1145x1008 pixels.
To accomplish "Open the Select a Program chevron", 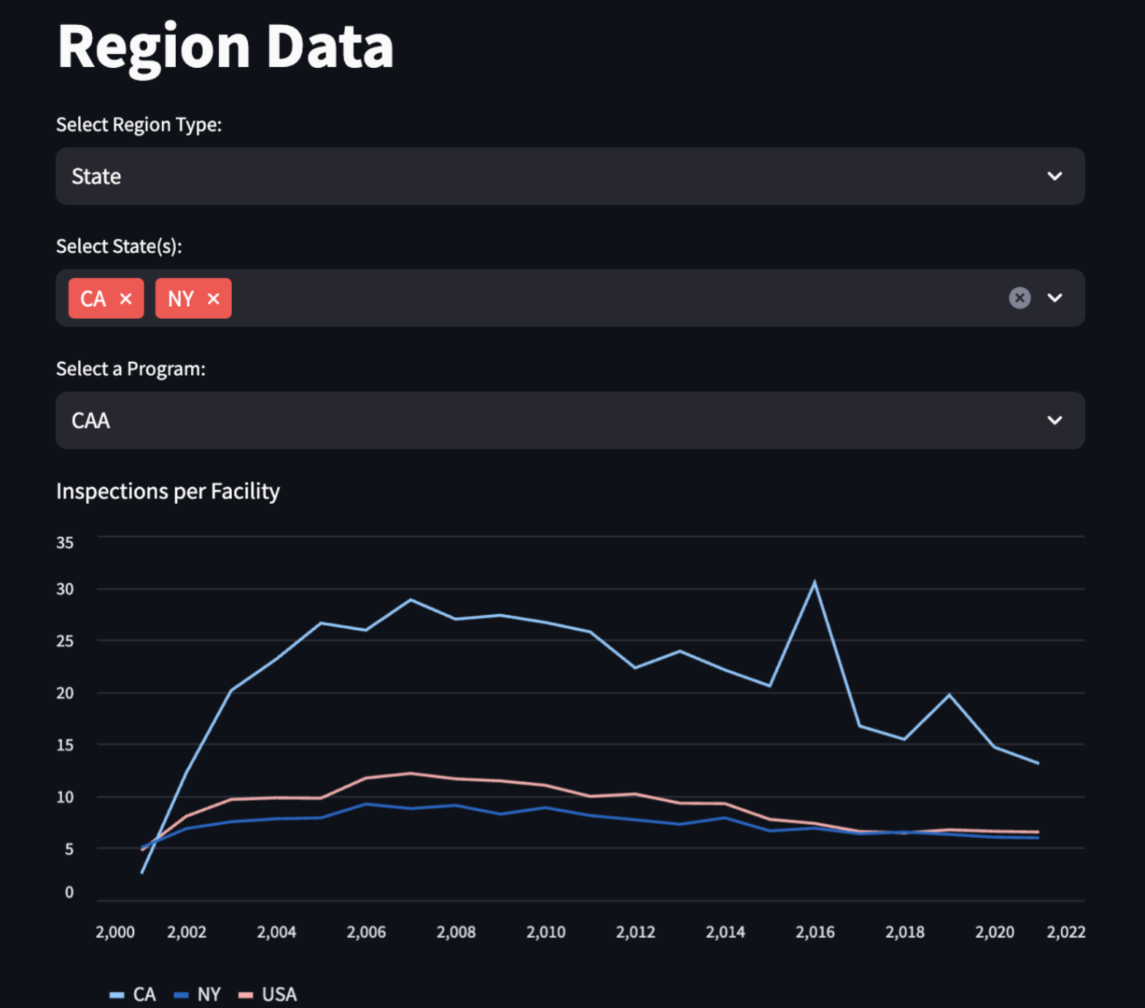I will pyautogui.click(x=1055, y=420).
